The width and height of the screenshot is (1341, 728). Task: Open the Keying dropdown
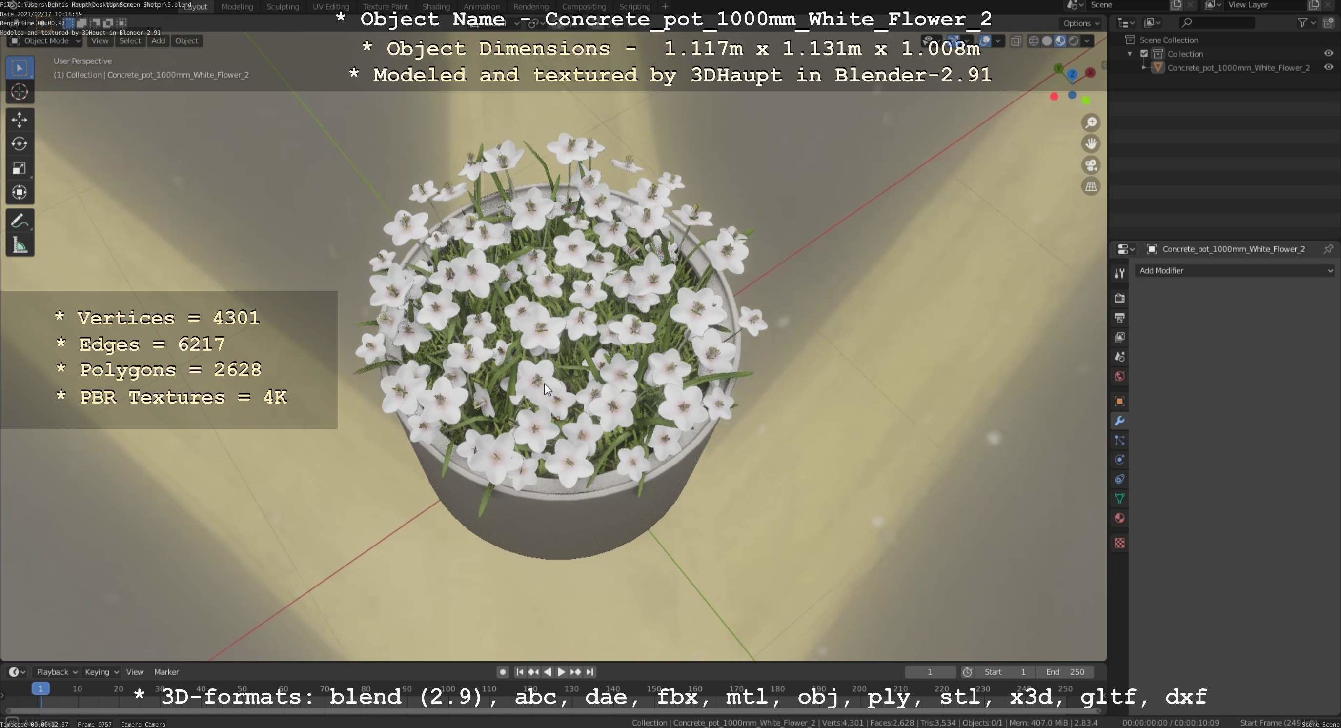102,672
